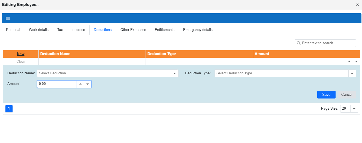Image resolution: width=362 pixels, height=143 pixels.
Task: Decrease the Amount filter value with down arrow
Action: pos(356,62)
